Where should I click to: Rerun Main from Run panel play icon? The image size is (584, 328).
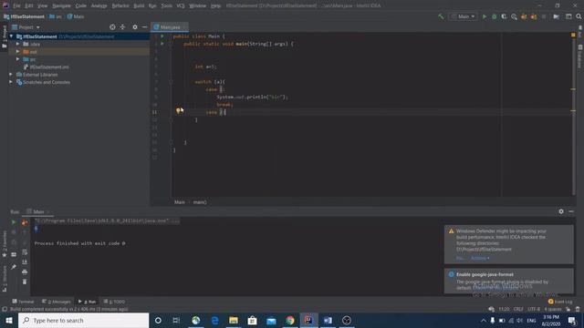[x=14, y=222]
